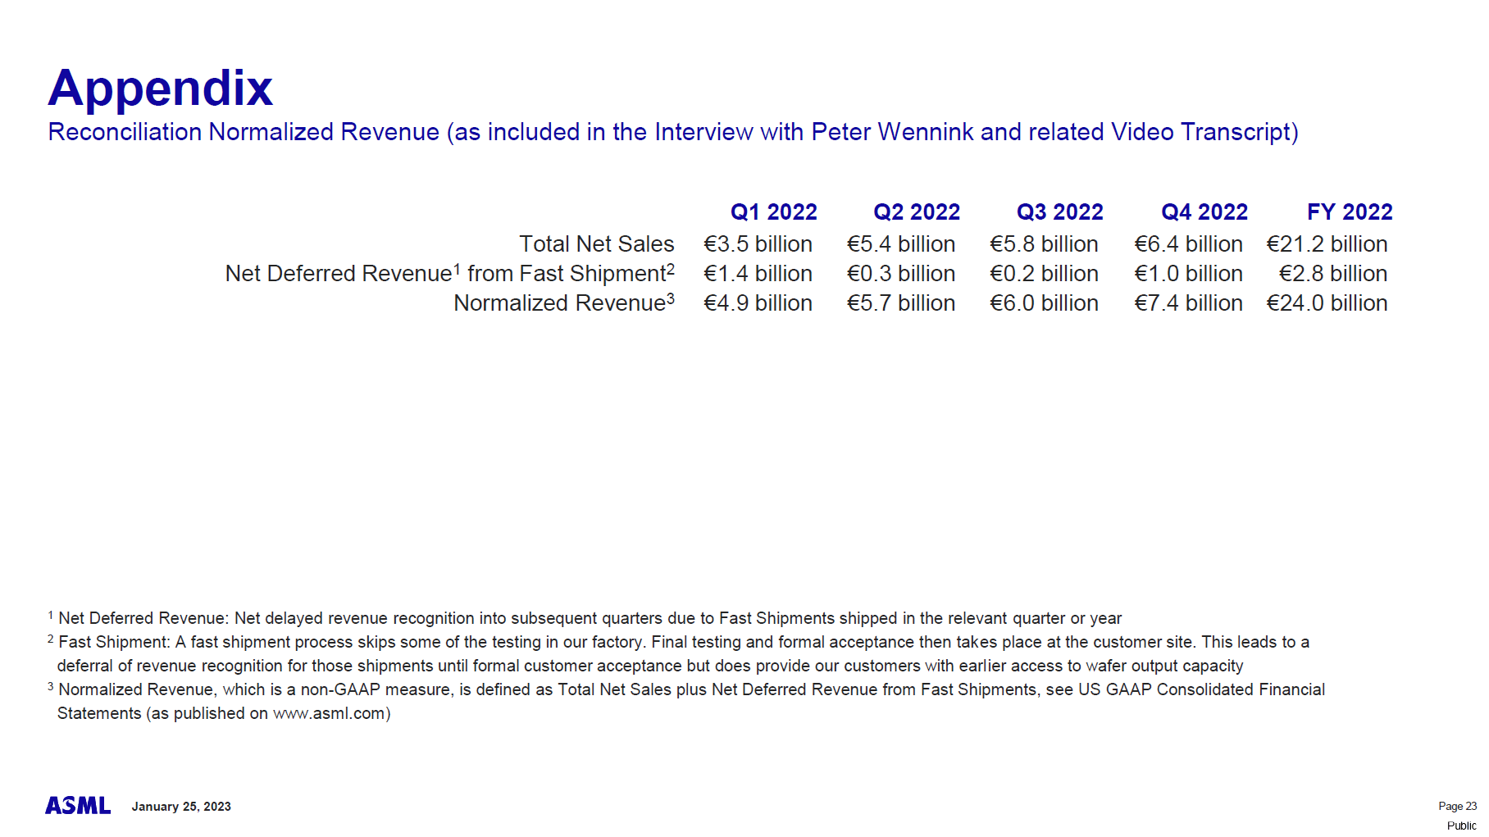Select the €5.8 billion cell

[1044, 244]
